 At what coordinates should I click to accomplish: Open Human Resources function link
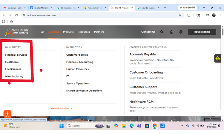click(x=77, y=69)
